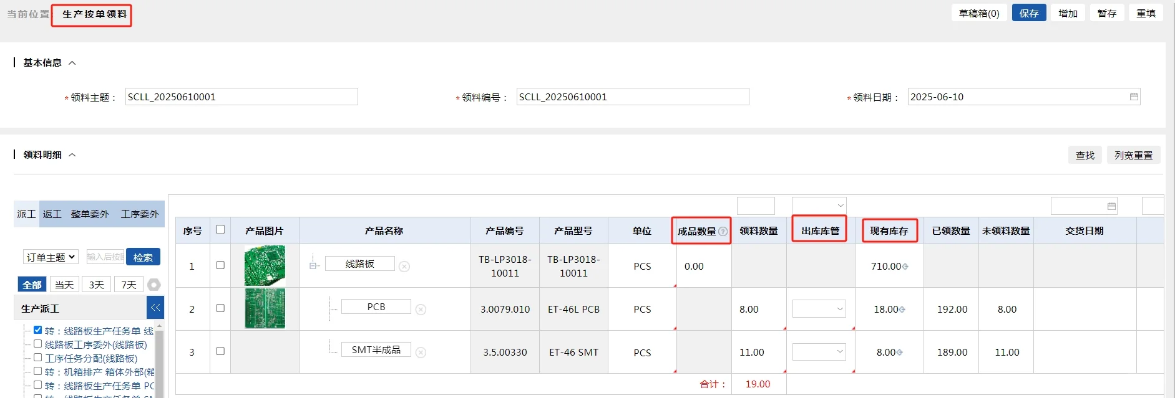Collapse the 线路板 tree node minus icon

click(313, 266)
